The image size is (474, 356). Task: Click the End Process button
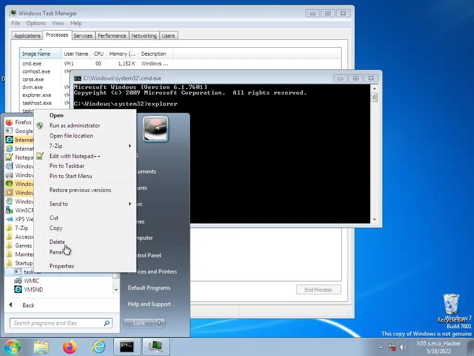tap(318, 290)
